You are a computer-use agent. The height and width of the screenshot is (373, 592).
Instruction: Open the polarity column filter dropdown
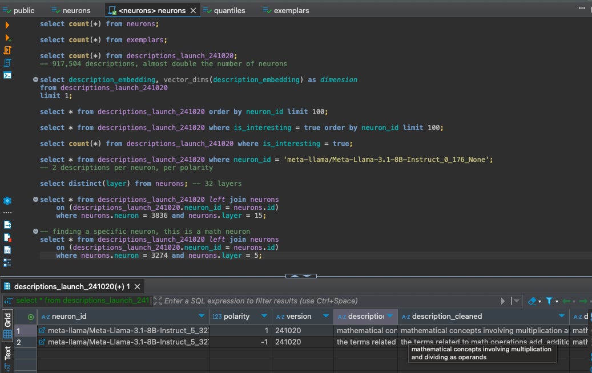pos(264,317)
